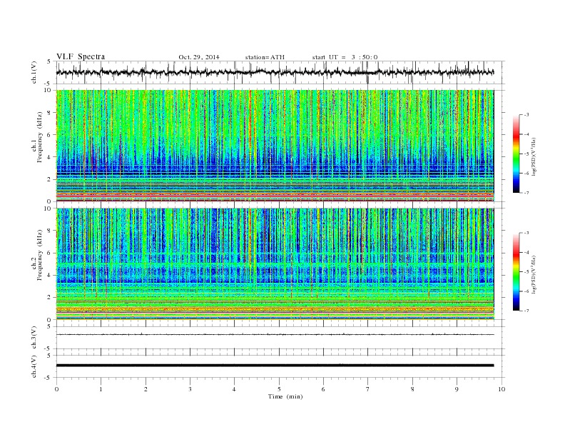
Task: Click the "10" tick on the ch.1 frequency axis
Action: pos(48,90)
